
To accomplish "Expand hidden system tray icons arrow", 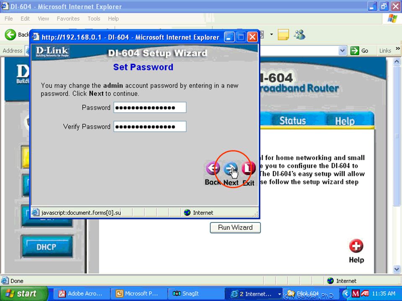I will tap(346, 293).
